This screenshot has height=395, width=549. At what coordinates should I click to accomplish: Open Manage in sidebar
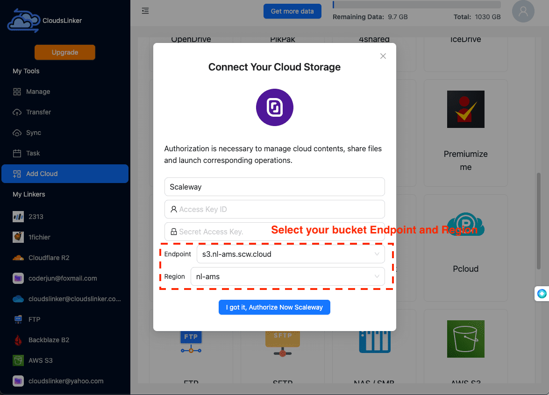(x=65, y=92)
